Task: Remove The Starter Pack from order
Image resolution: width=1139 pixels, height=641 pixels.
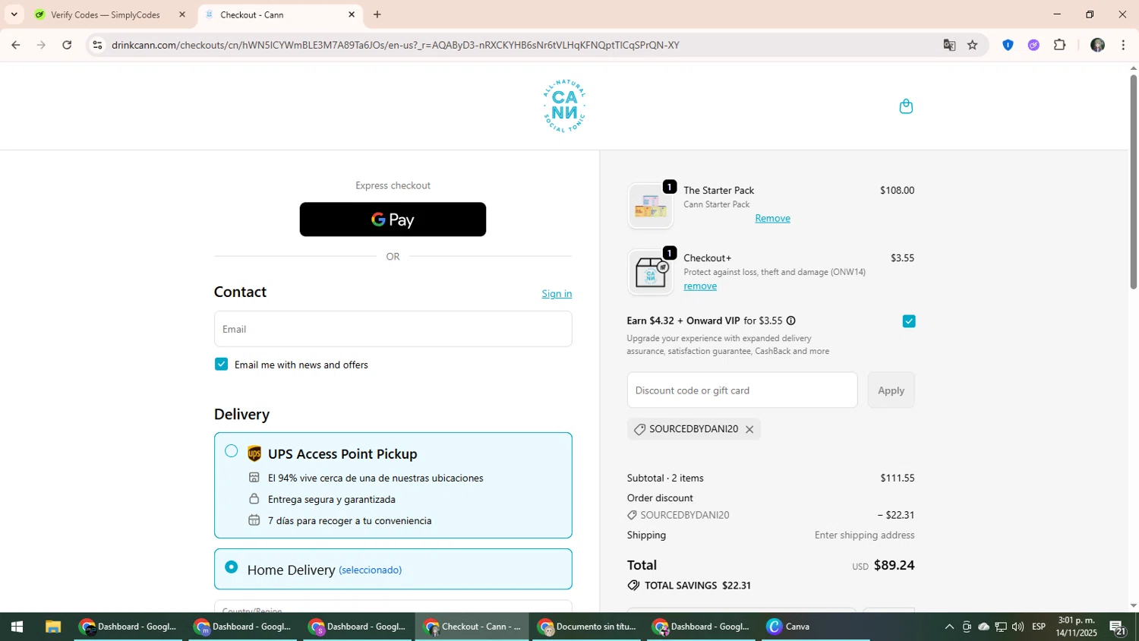Action: tap(772, 218)
